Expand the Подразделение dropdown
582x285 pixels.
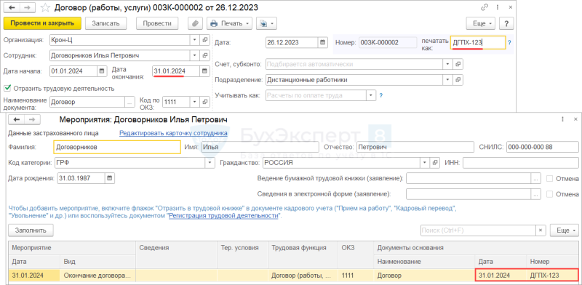tap(448, 80)
